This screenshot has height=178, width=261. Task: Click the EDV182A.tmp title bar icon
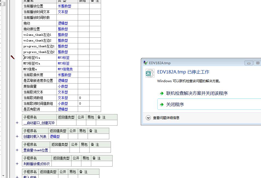click(146, 63)
